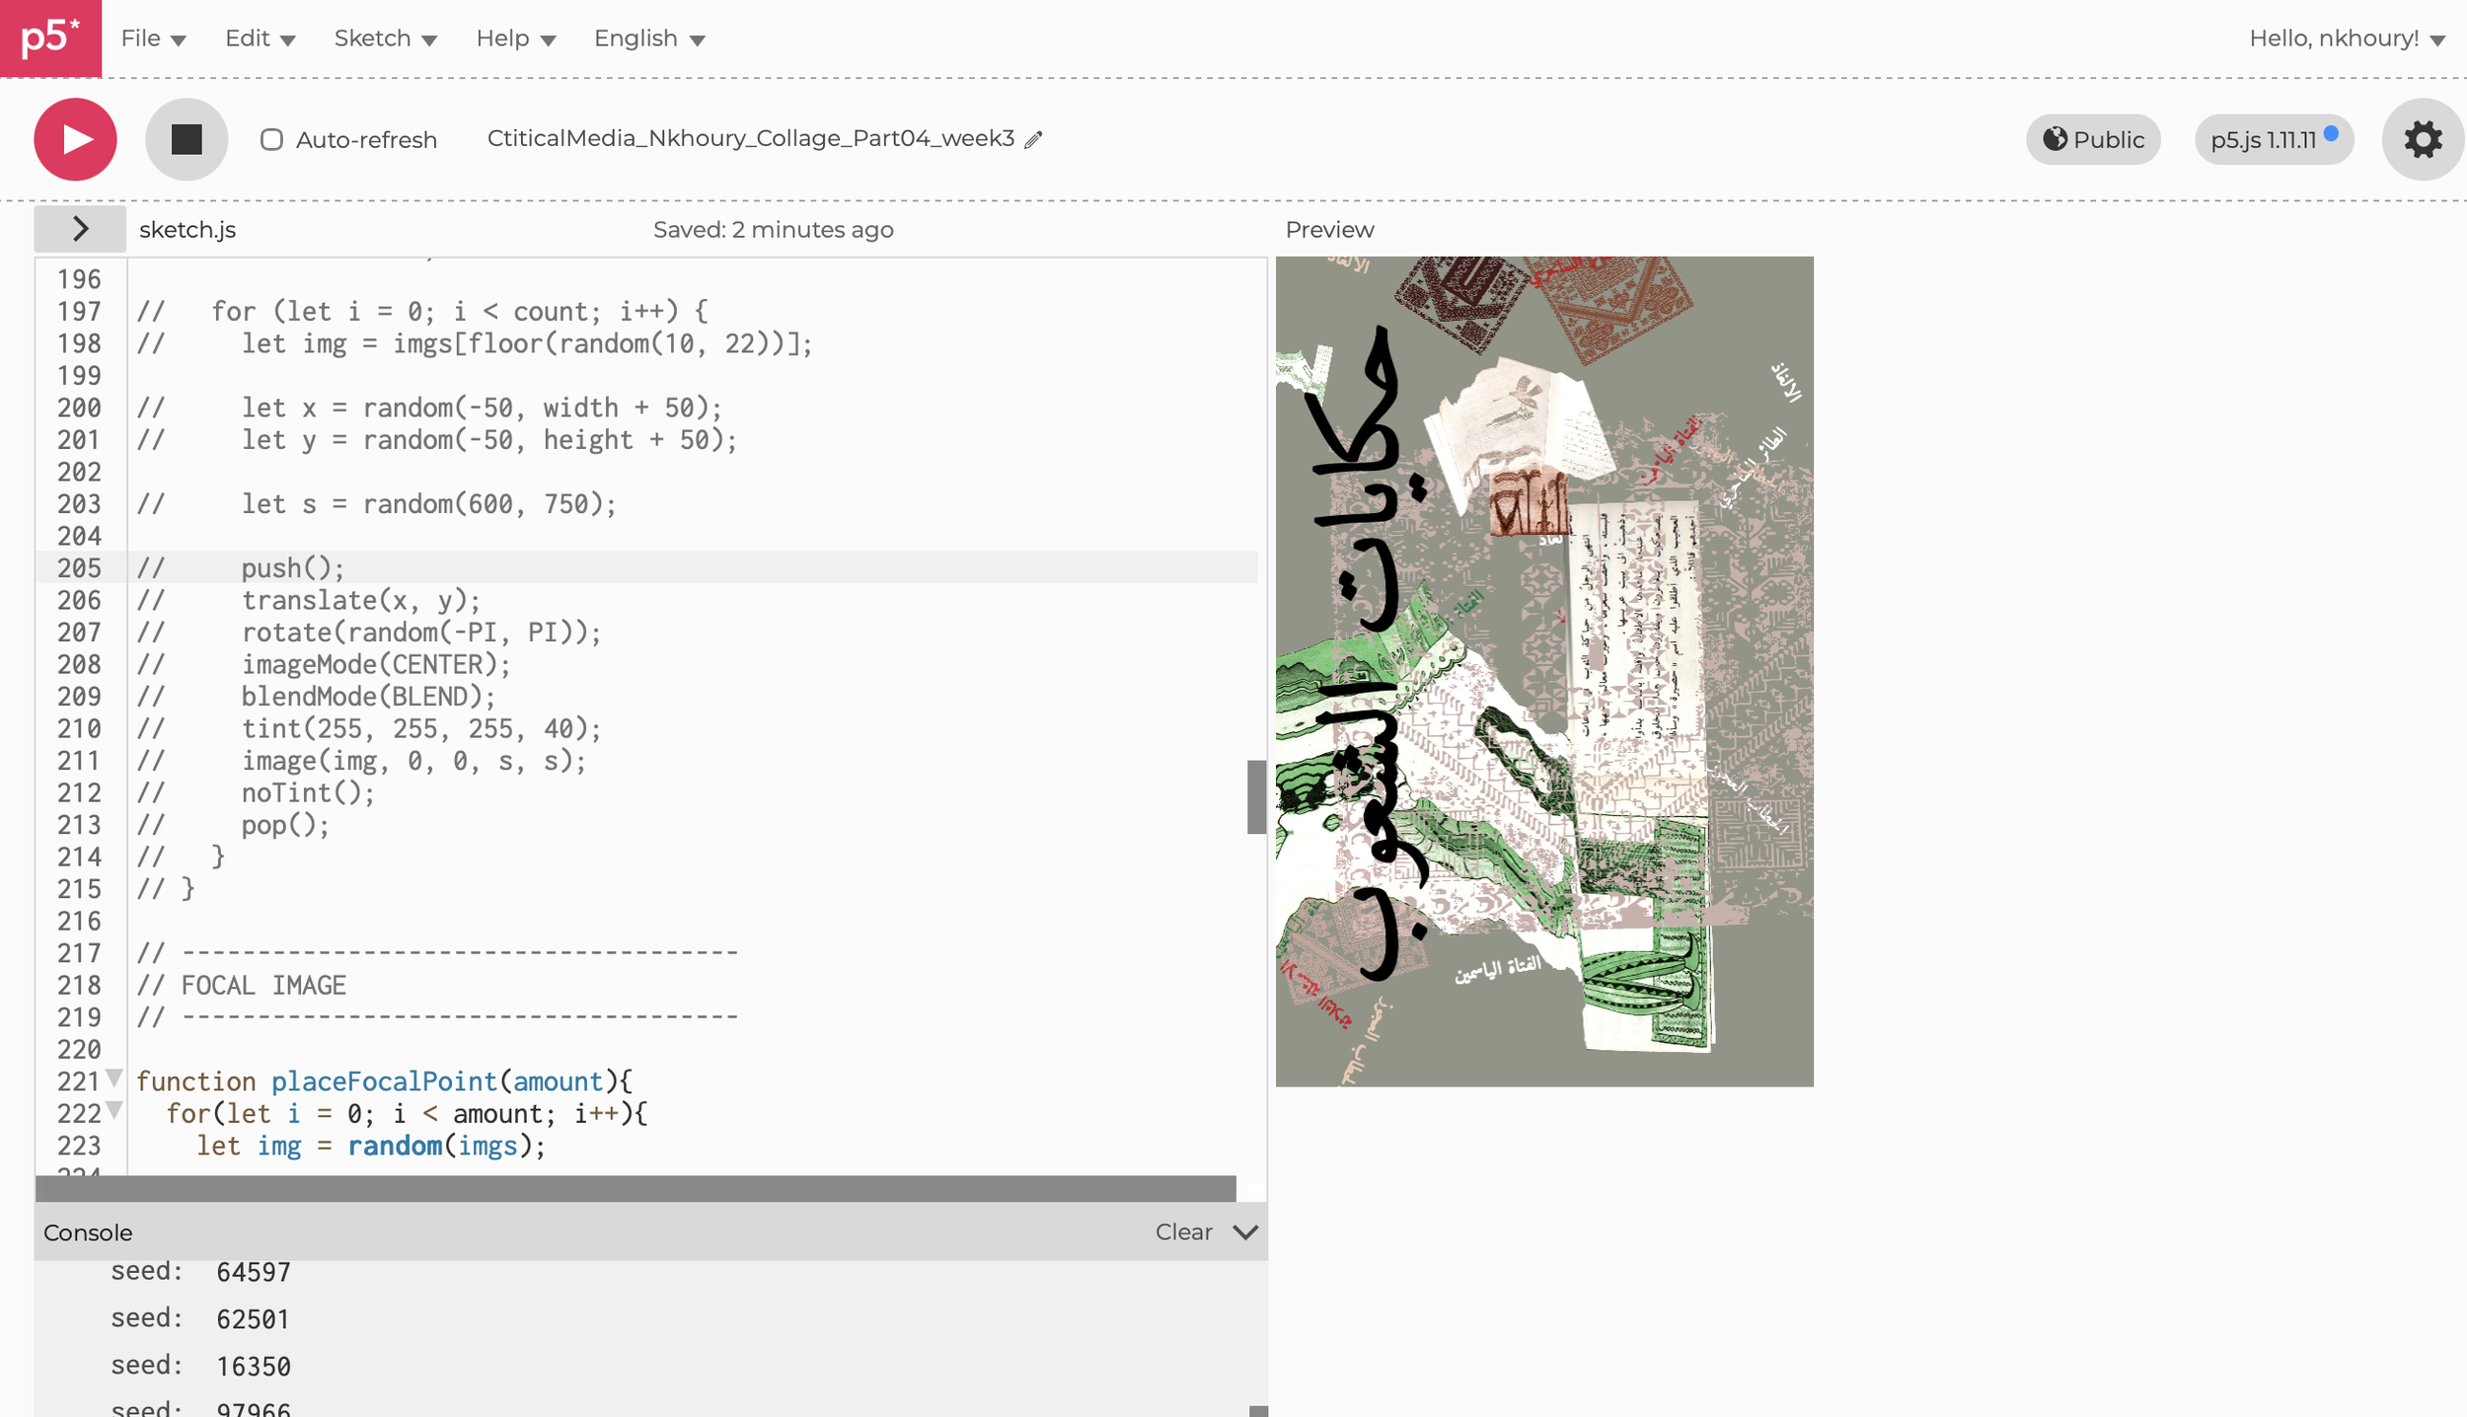Click 'tint(255, 255, 255, 40);' line
Image resolution: width=2467 pixels, height=1417 pixels.
click(421, 729)
